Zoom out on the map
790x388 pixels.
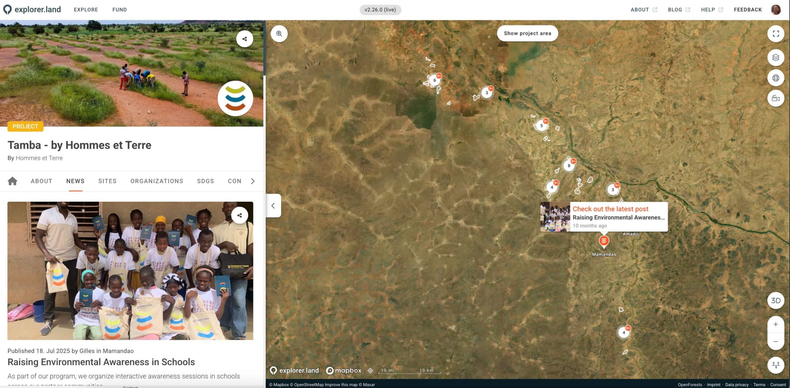(x=776, y=341)
